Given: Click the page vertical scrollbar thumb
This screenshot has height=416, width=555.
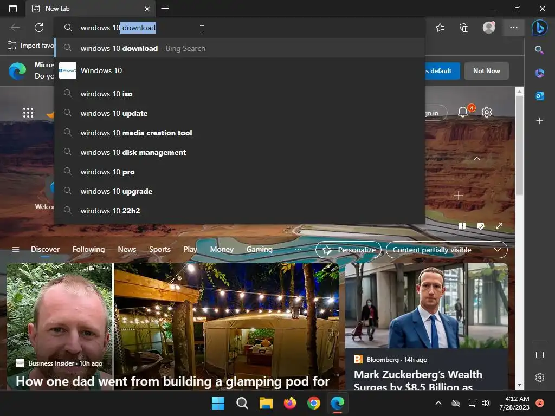Looking at the screenshot, I should tap(519, 145).
